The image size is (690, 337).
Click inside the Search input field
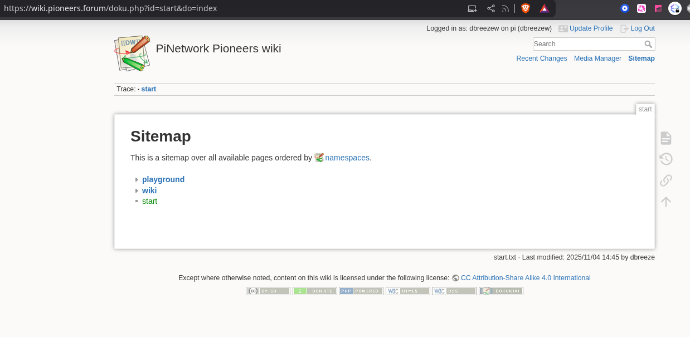[587, 44]
